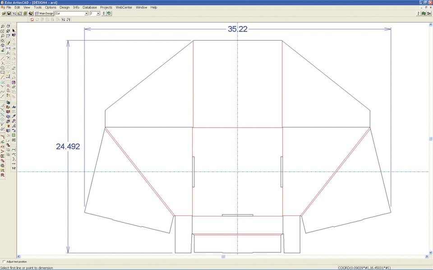Select the arrow pointer Select tool
Viewport: 433px width, 270px height.
point(14,30)
